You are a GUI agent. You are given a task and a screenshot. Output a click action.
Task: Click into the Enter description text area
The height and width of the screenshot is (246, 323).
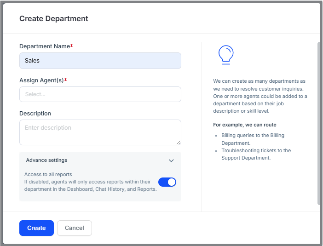coord(100,132)
